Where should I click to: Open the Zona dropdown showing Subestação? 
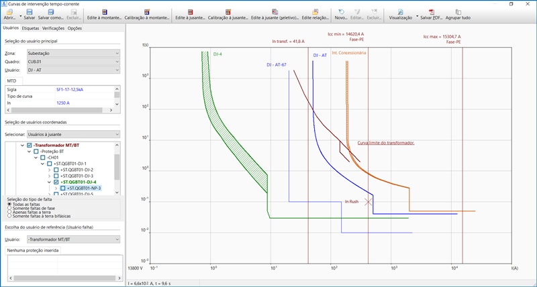click(x=72, y=52)
